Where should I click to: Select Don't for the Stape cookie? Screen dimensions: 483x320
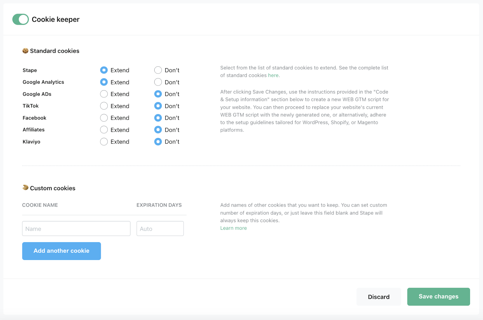click(158, 70)
